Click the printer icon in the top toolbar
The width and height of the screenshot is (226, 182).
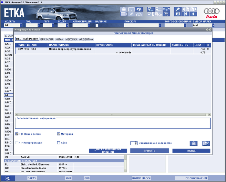124,9
